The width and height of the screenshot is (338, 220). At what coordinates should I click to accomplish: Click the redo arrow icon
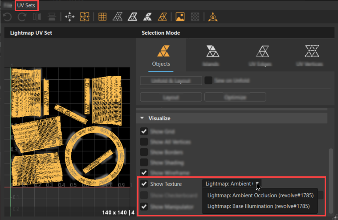coord(22,17)
